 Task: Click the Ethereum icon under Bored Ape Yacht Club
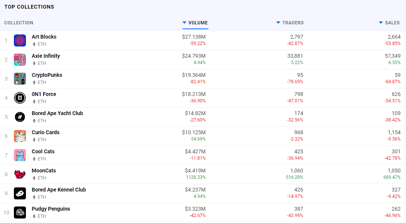34,121
